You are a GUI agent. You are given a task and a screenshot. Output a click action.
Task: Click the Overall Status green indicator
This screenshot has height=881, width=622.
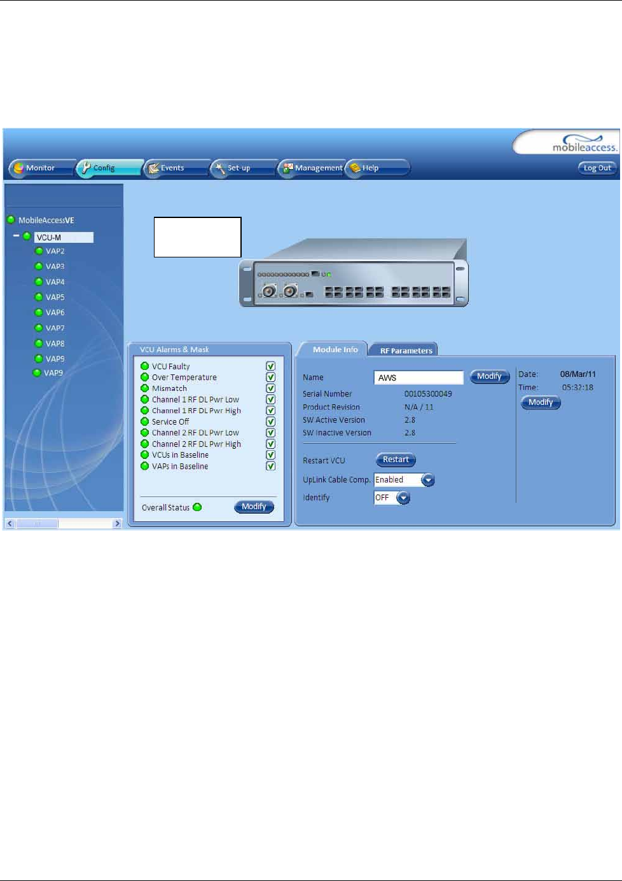(197, 507)
